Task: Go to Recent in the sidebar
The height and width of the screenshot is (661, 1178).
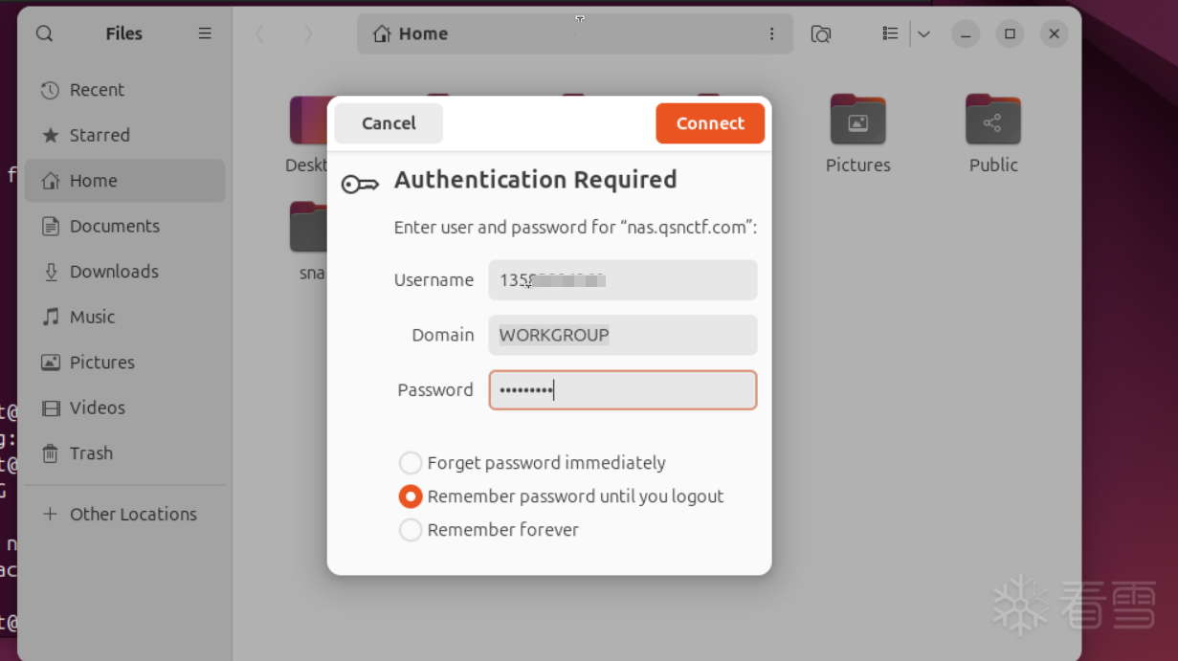Action: pos(97,90)
